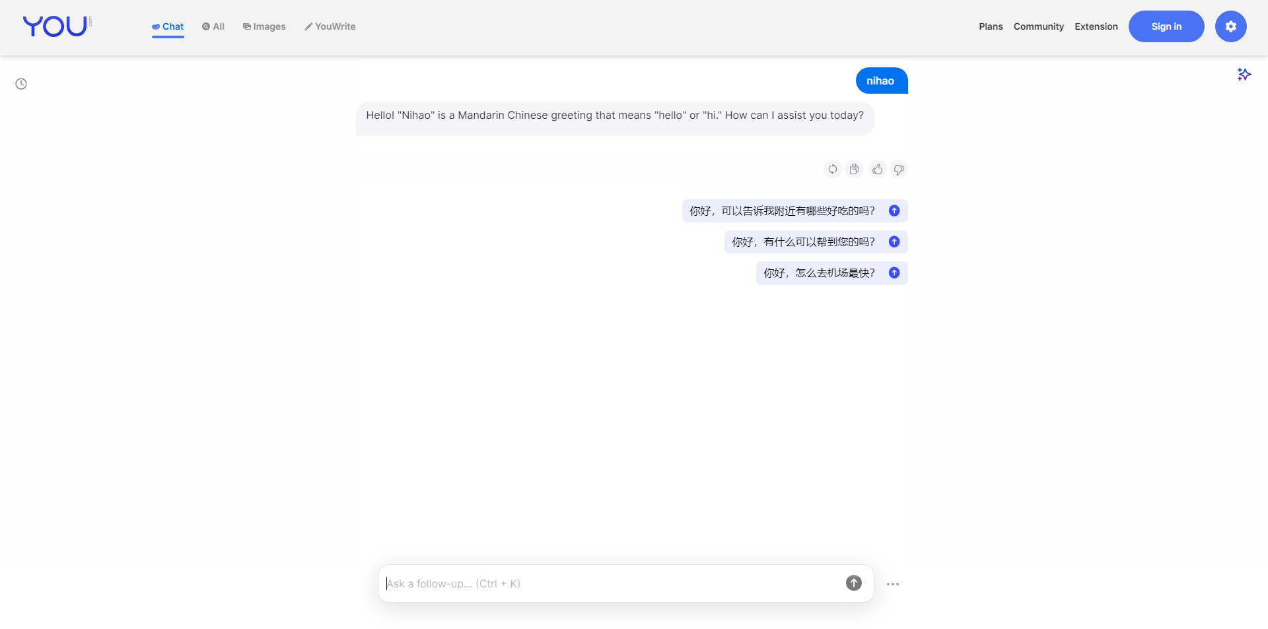Copy the response to clipboard
This screenshot has width=1268, height=629.
[x=855, y=170]
